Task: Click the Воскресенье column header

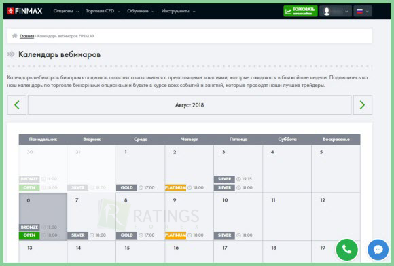Action: (x=336, y=140)
